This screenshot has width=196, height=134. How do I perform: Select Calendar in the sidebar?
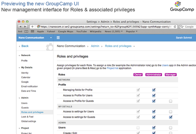click(x=26, y=77)
